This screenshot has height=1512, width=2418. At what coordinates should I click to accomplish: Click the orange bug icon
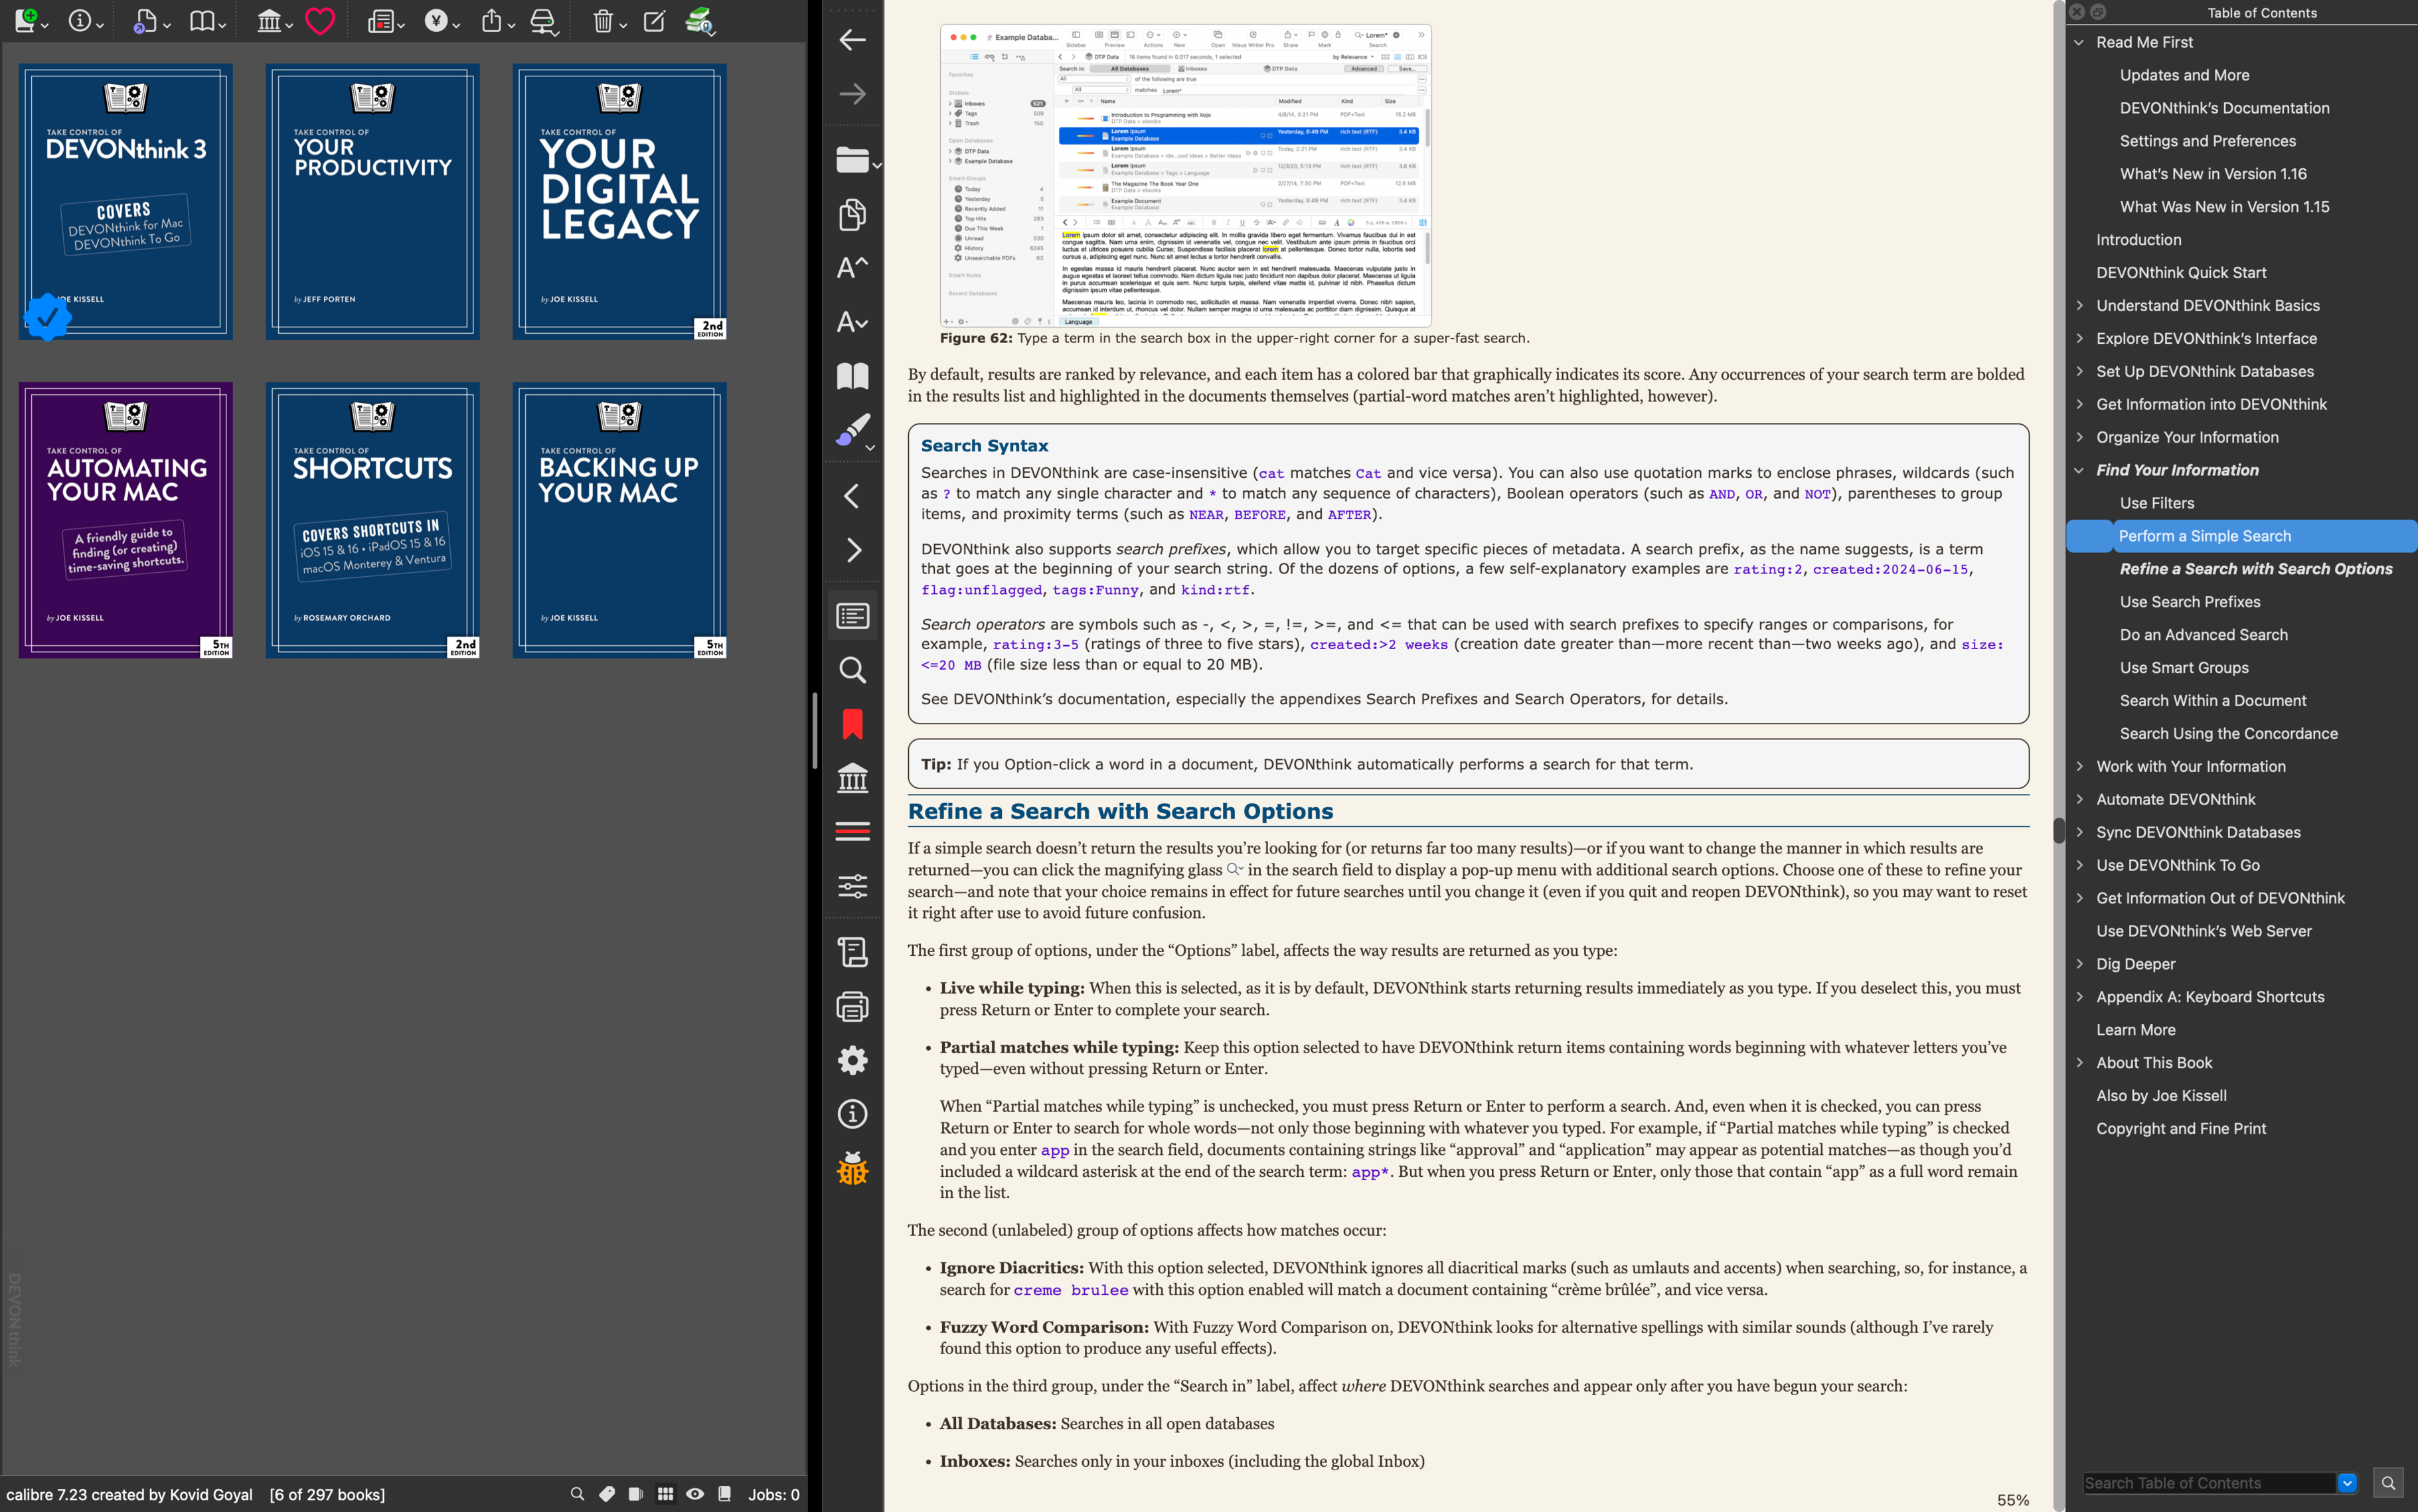coord(852,1168)
